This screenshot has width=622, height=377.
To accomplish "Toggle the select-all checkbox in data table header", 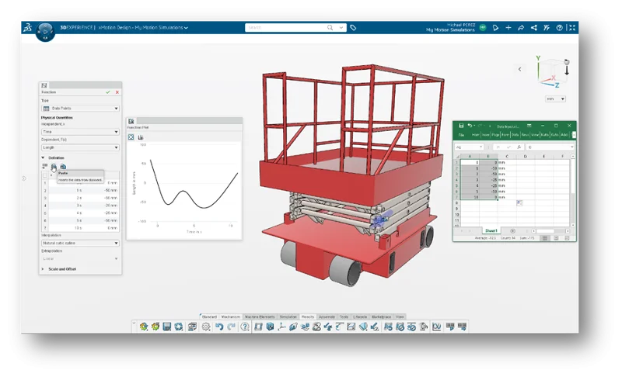I will (44, 175).
